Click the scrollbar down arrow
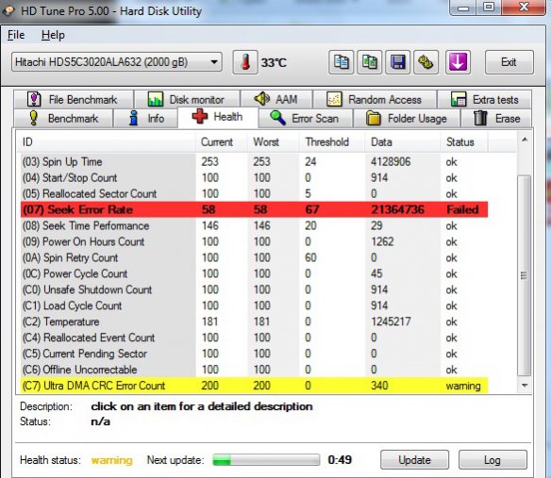551x478 pixels. click(525, 386)
